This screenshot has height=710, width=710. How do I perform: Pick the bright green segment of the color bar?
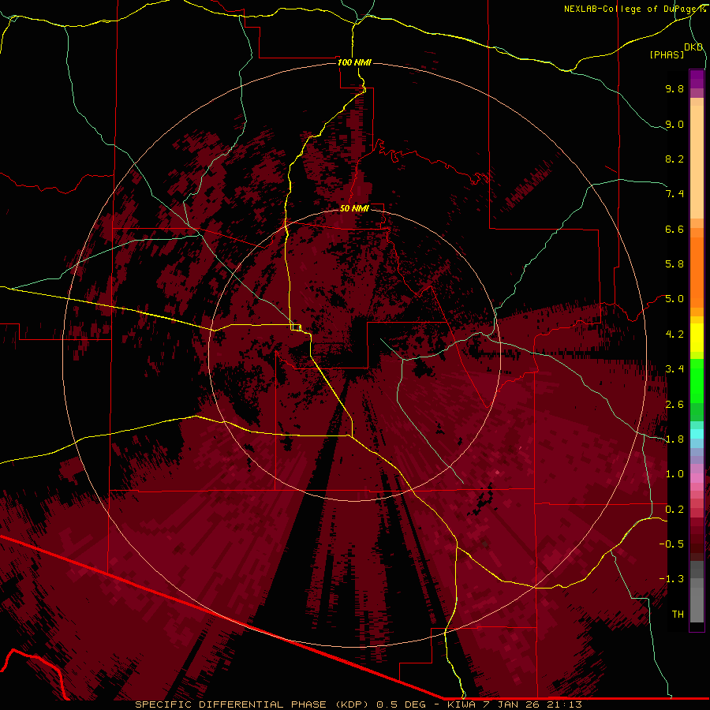(x=697, y=380)
